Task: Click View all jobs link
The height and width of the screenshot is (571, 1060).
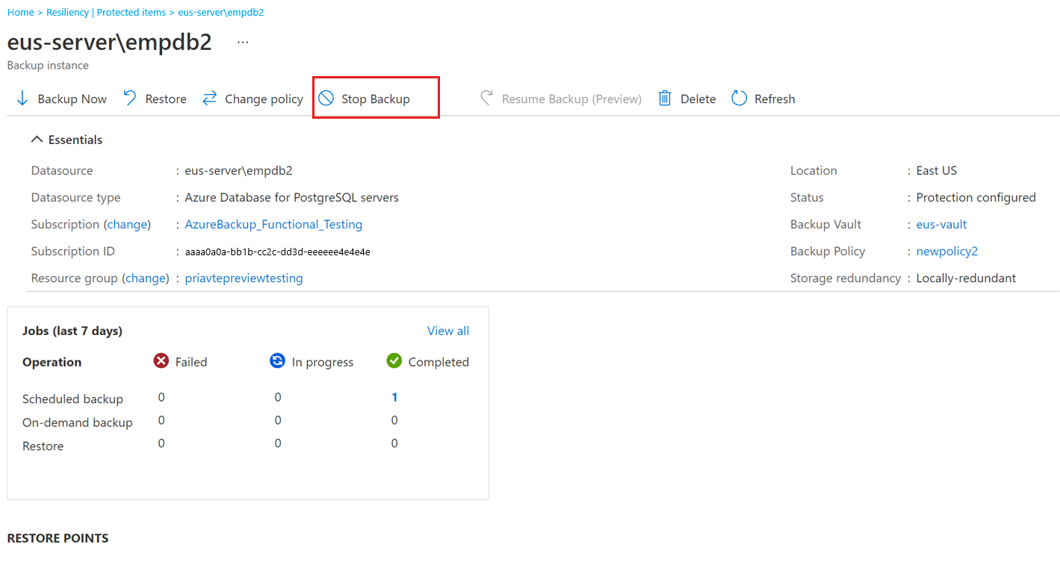Action: [x=448, y=331]
